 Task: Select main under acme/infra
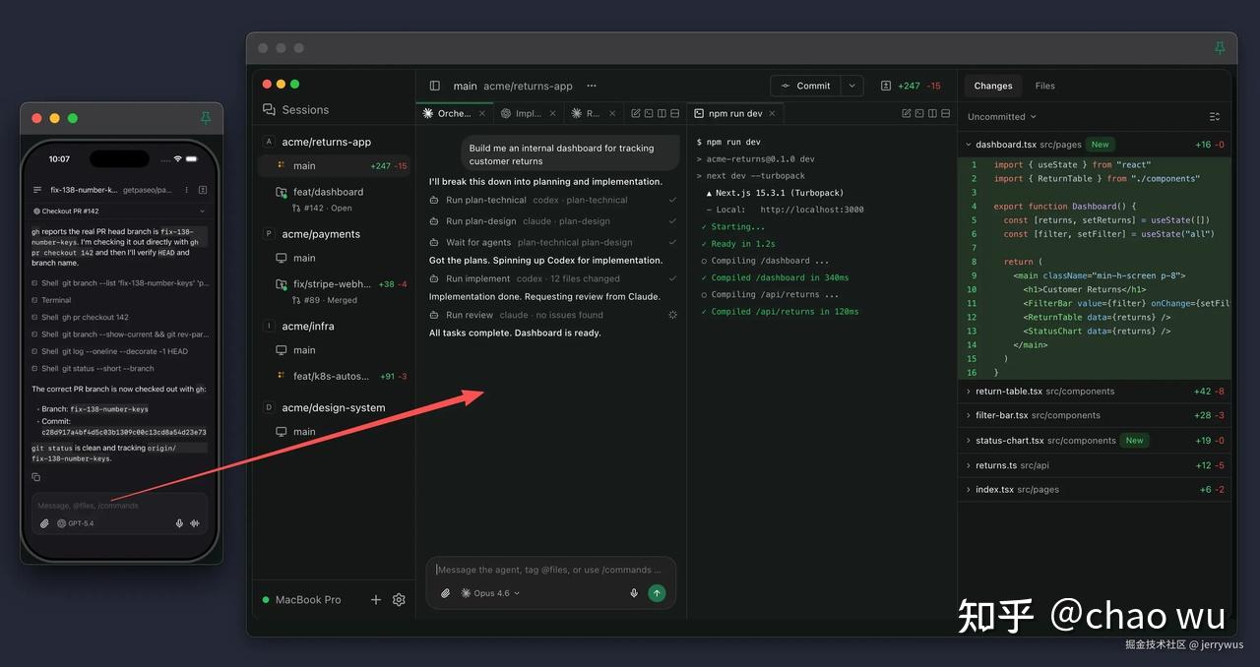pos(335,350)
